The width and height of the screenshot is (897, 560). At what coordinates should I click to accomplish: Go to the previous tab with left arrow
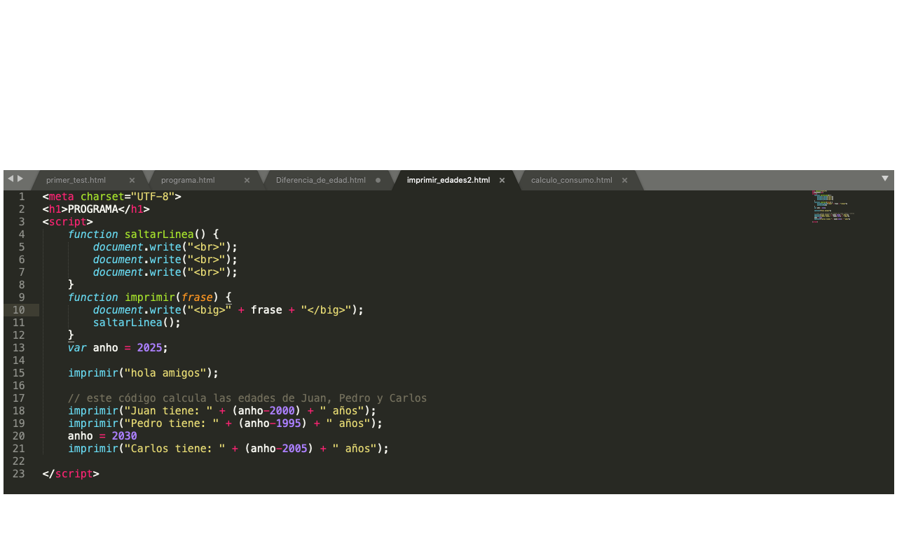(x=11, y=179)
